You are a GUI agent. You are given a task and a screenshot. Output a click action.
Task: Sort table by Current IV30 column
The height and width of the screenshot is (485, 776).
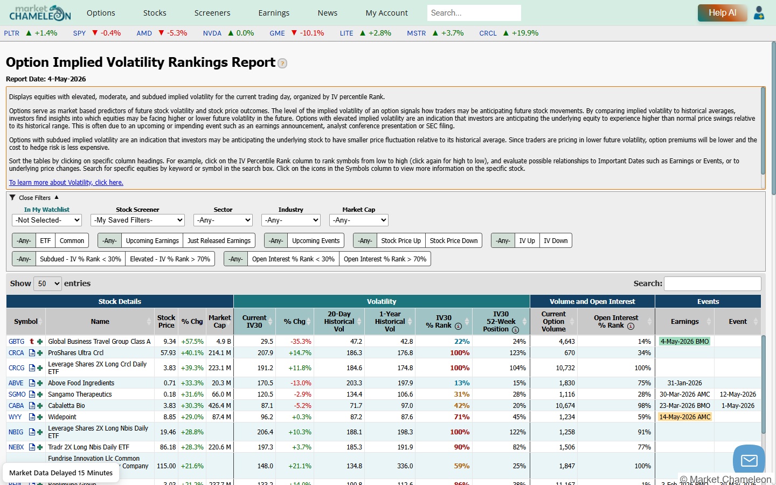point(254,322)
